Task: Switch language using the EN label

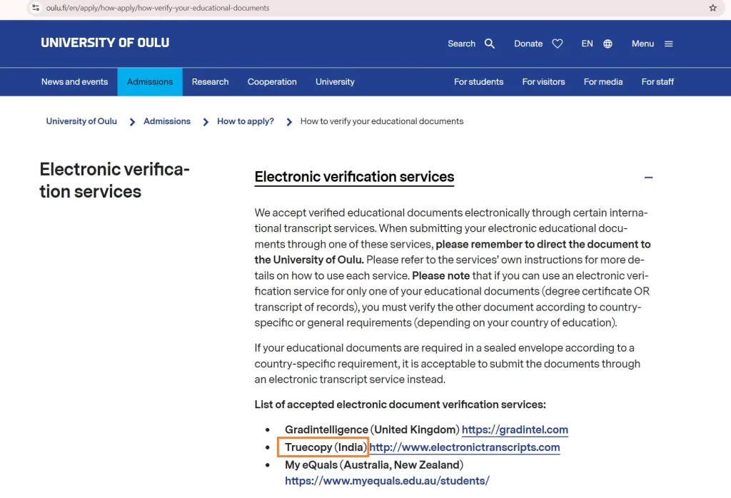Action: pos(587,44)
